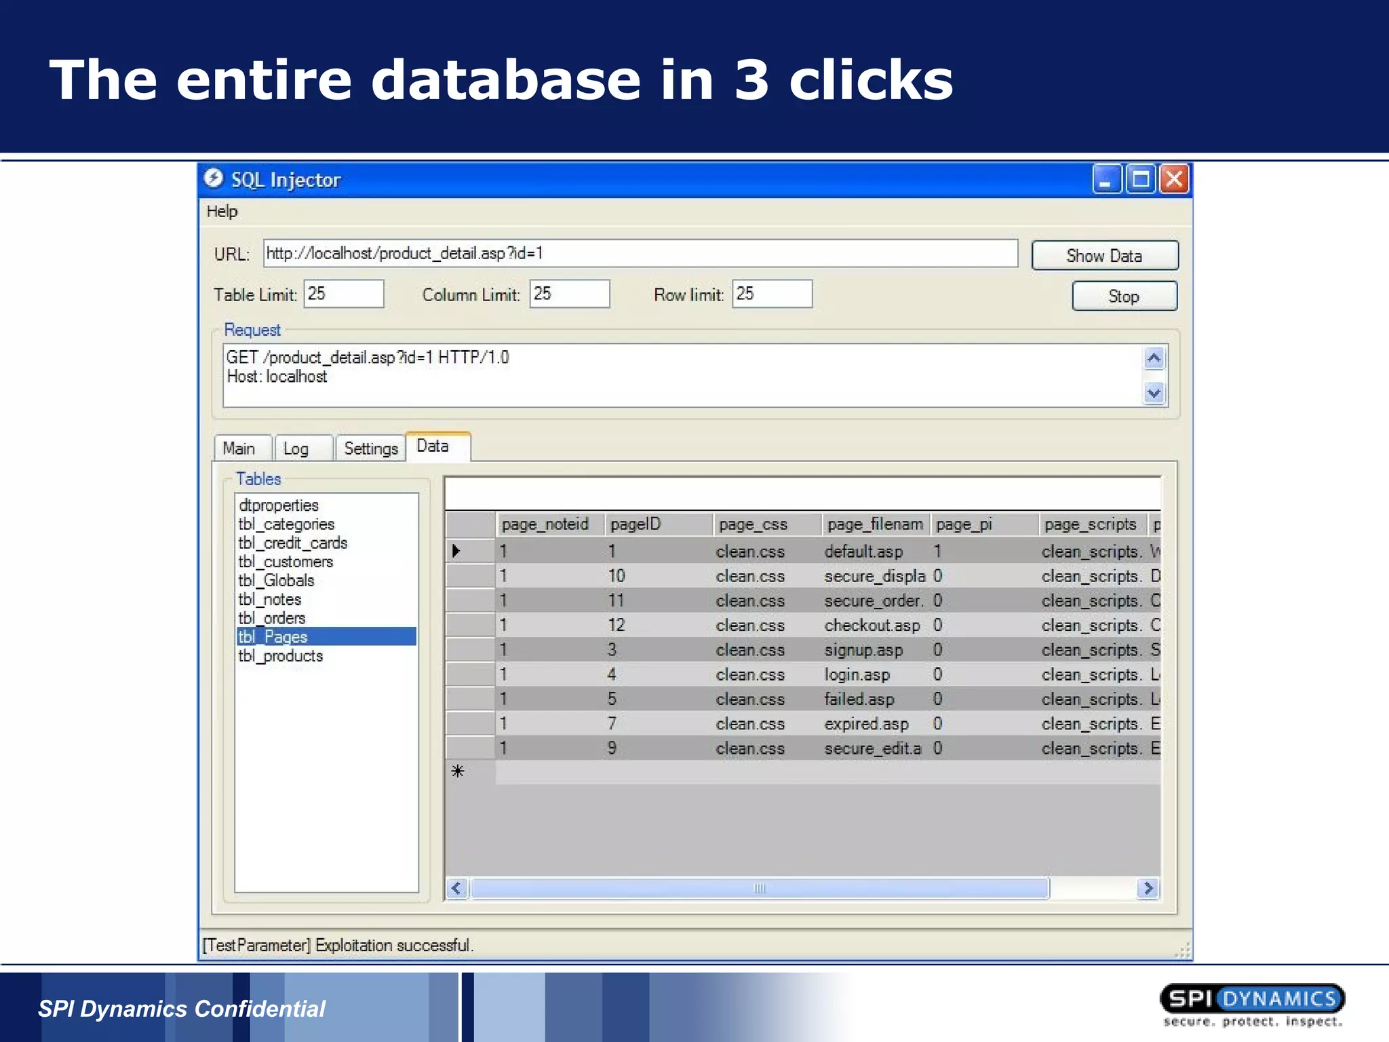The height and width of the screenshot is (1042, 1389).
Task: Click the expired.asp cell
Action: click(876, 724)
